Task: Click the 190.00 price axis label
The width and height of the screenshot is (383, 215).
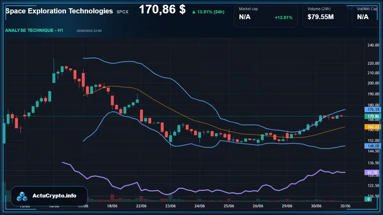Action: pos(373,94)
